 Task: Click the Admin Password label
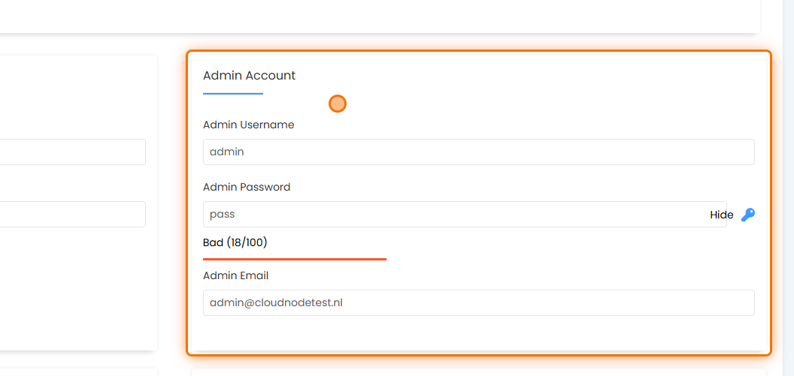[x=247, y=187]
